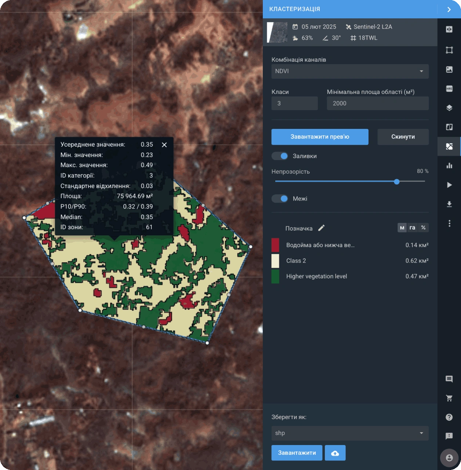Toggle the Заливки fill switch
Screen dimensions: 461x470
[280, 156]
